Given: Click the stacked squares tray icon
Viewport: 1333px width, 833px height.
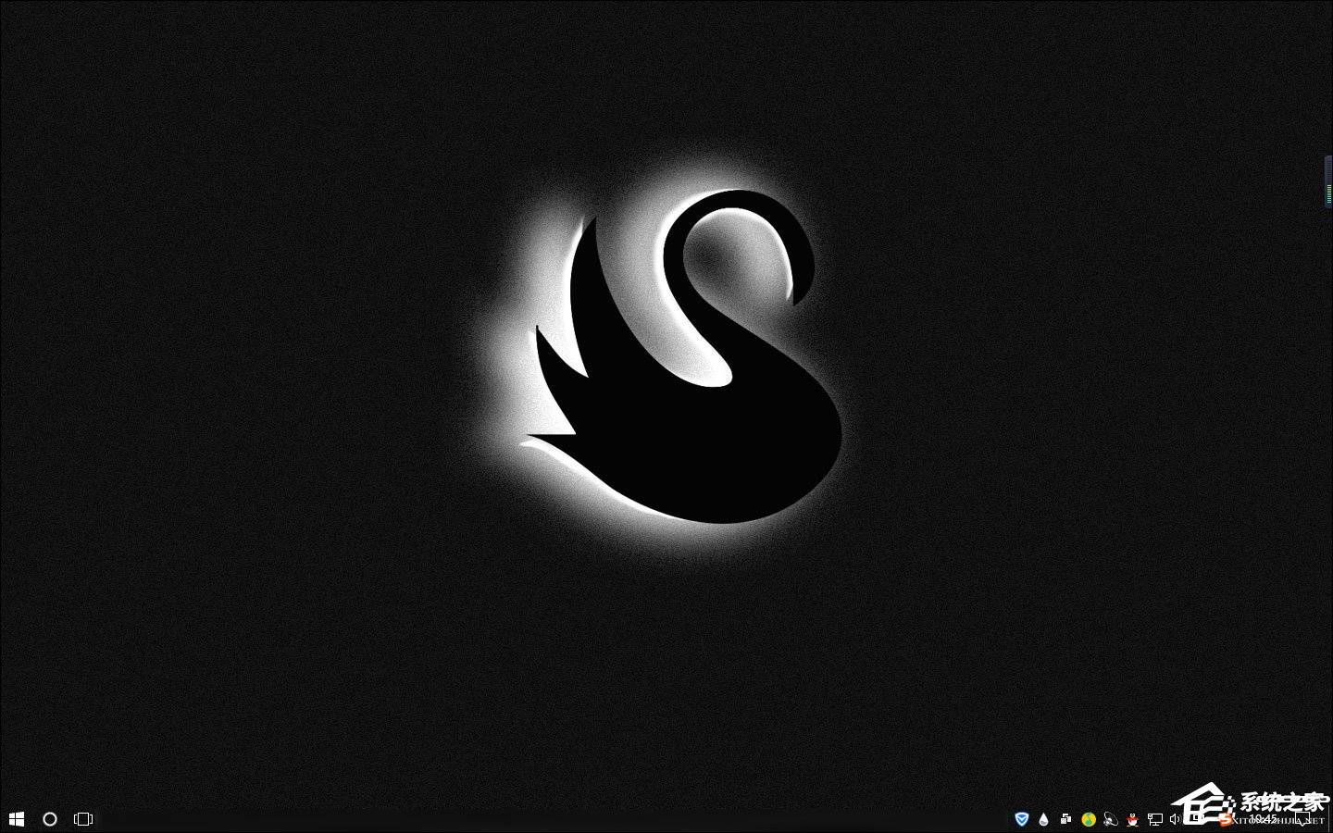Looking at the screenshot, I should pyautogui.click(x=1065, y=819).
